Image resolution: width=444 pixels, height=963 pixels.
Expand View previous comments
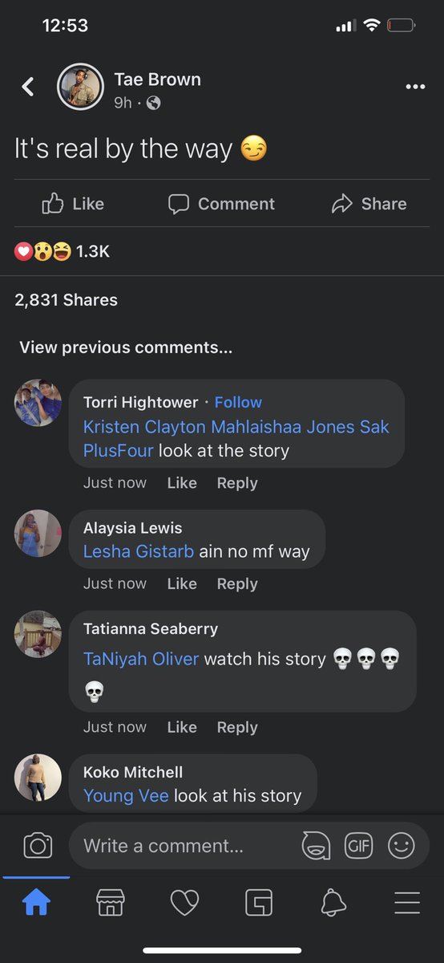[126, 347]
